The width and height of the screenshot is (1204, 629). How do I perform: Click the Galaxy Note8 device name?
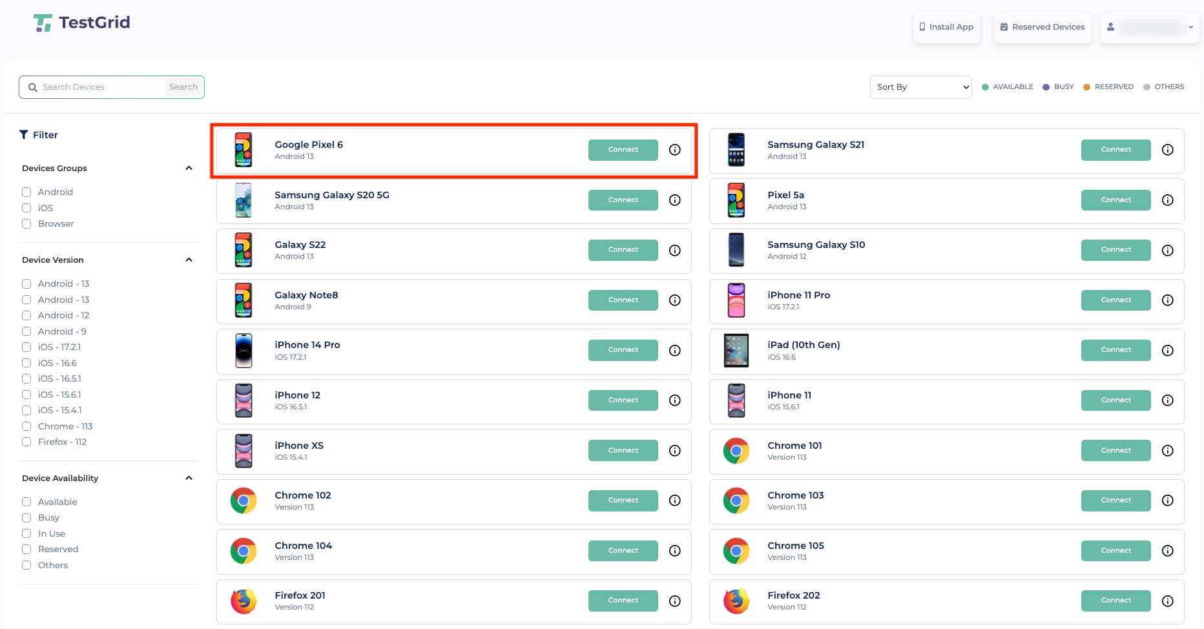(306, 295)
